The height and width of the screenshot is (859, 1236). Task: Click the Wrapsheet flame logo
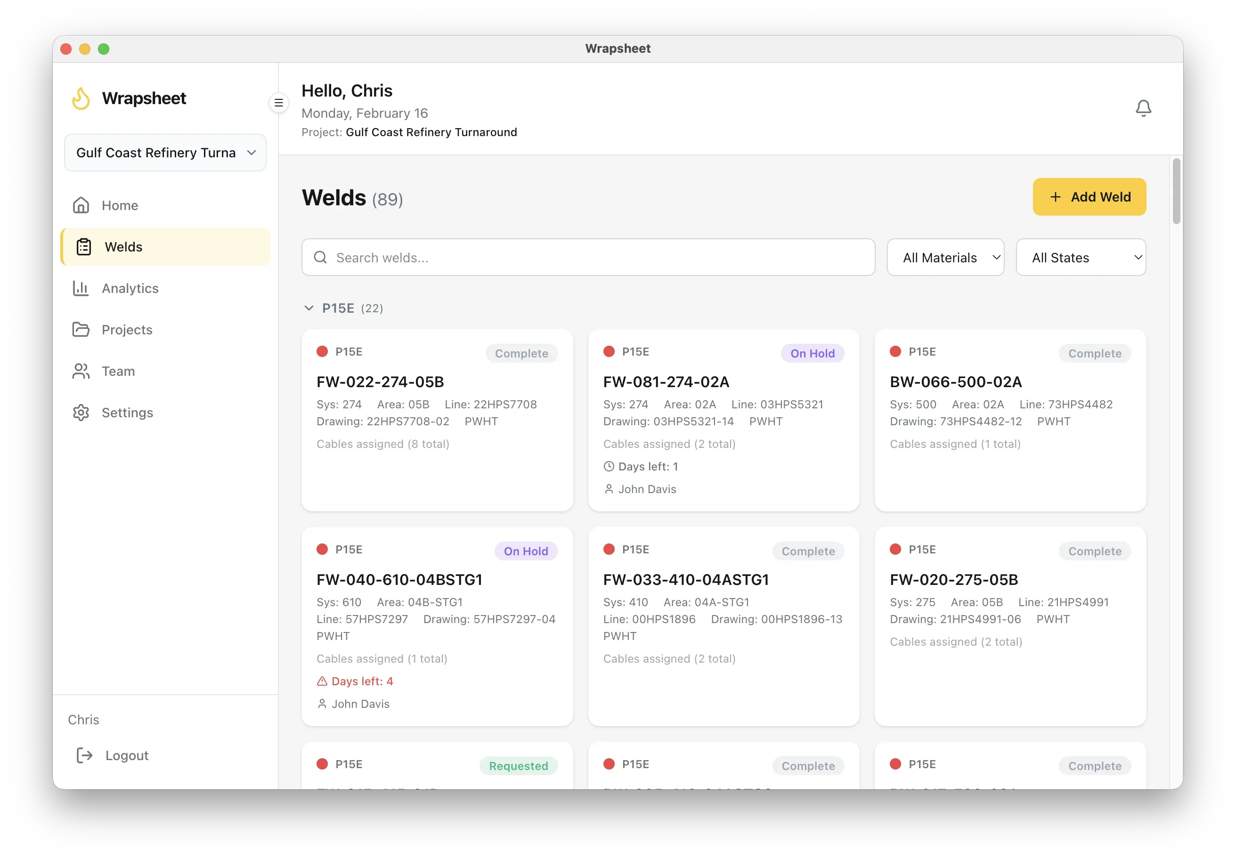[x=81, y=98]
